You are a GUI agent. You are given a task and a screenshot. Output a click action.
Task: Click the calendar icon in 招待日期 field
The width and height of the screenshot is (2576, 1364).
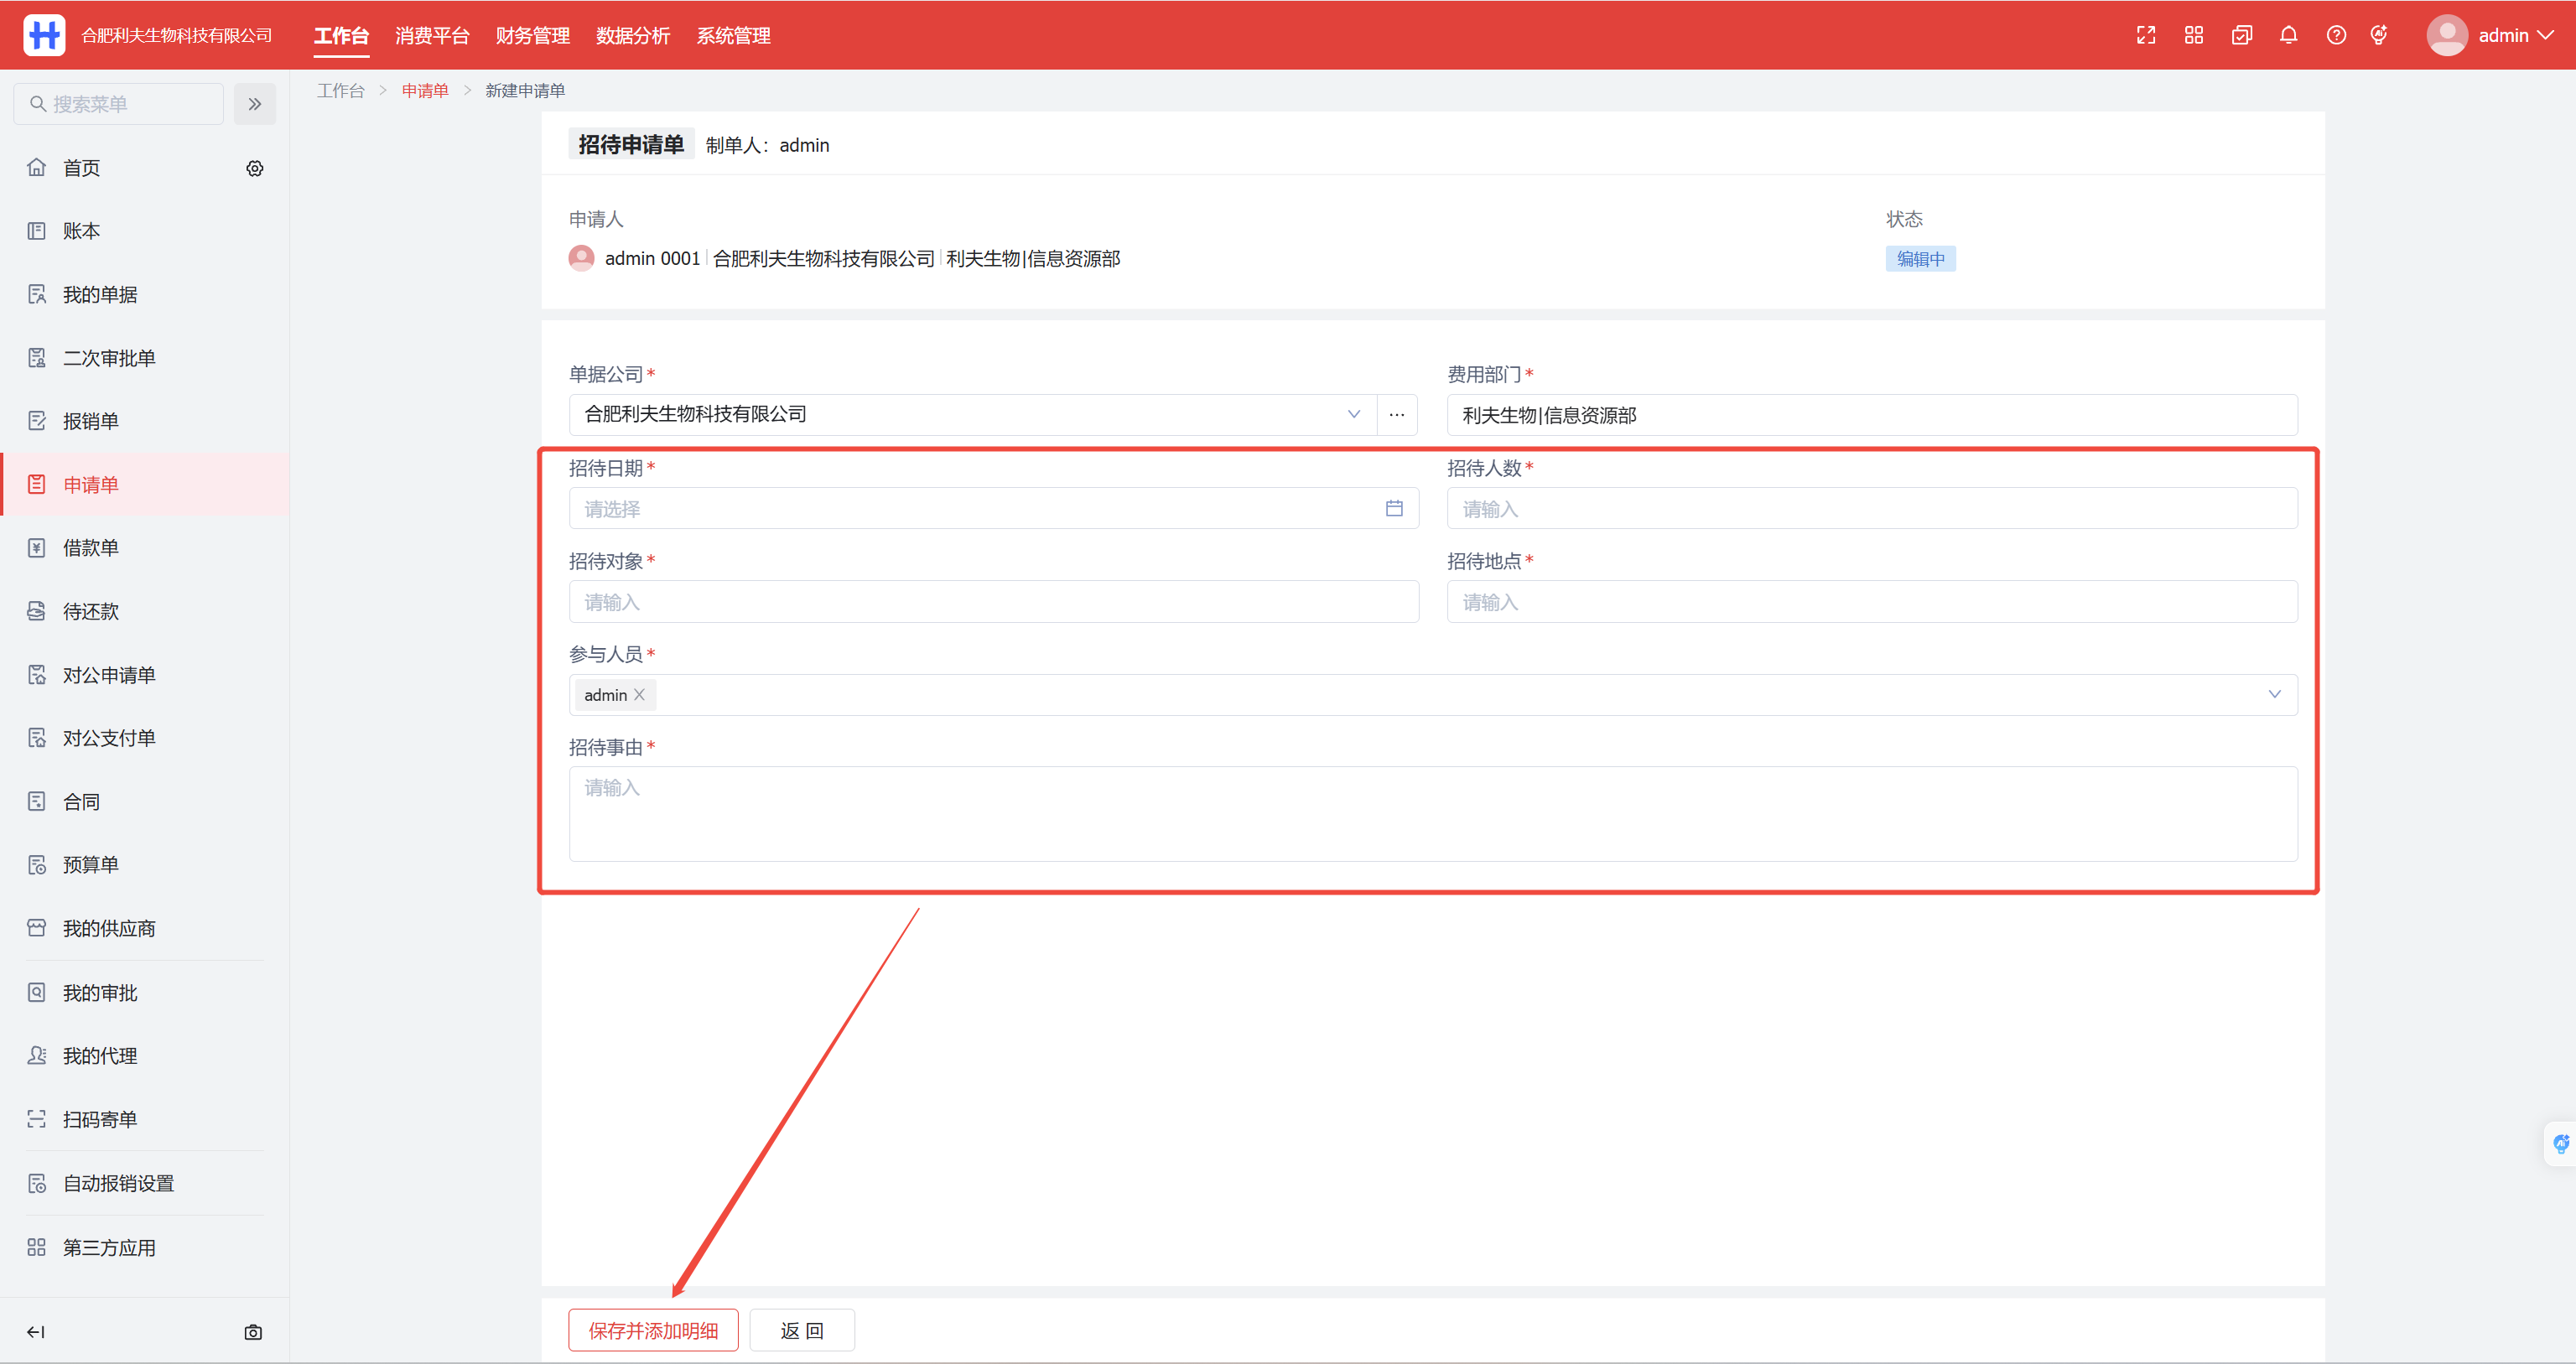[x=1394, y=509]
